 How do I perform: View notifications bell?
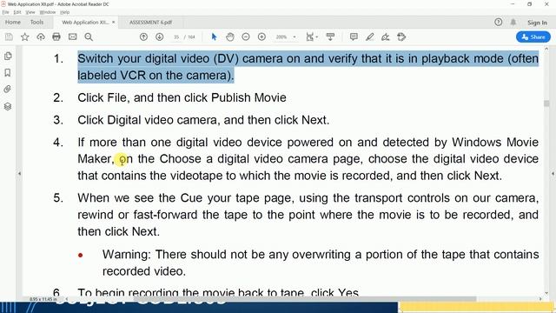tap(513, 23)
